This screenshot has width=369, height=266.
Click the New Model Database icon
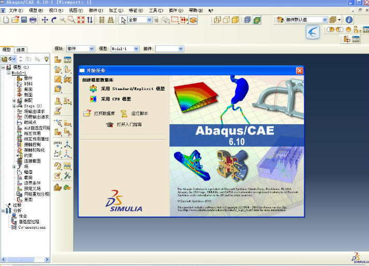coord(6,20)
